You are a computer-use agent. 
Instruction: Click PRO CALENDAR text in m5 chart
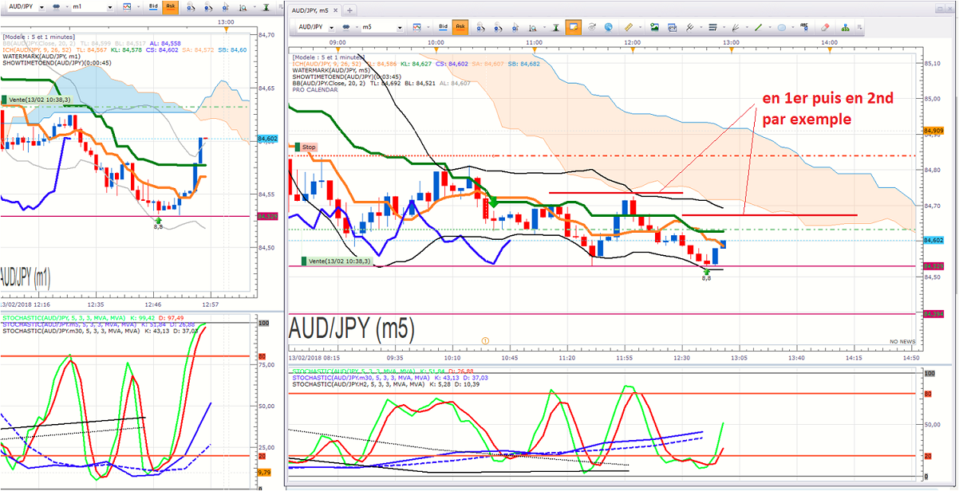[314, 90]
